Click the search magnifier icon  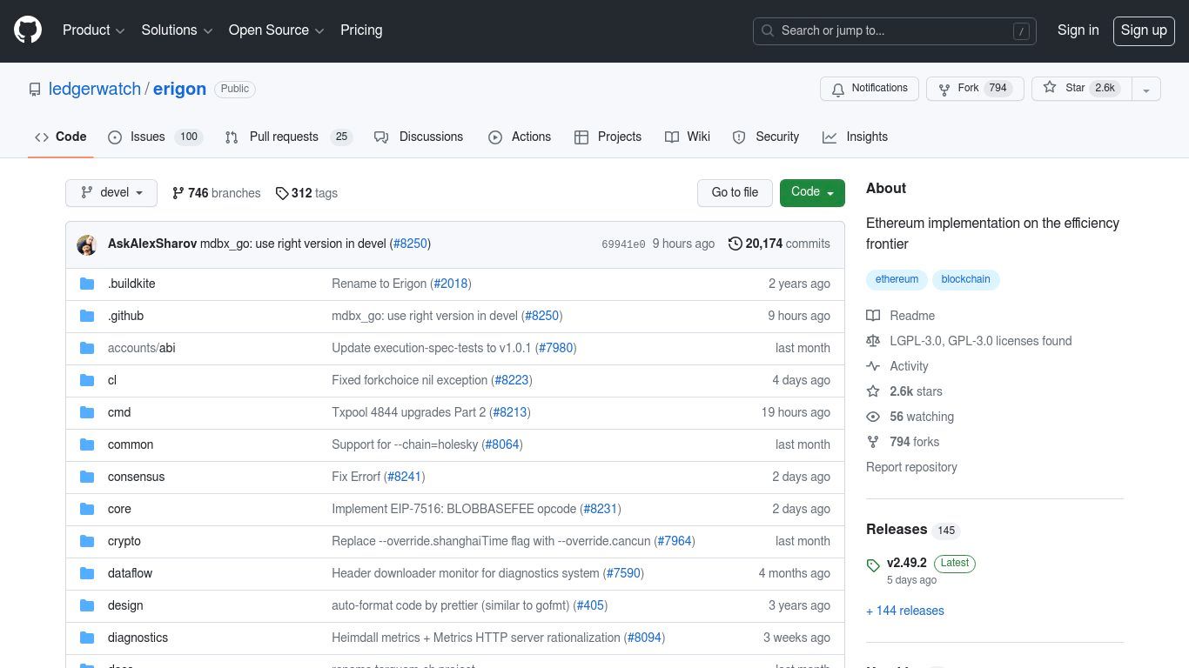pos(768,30)
